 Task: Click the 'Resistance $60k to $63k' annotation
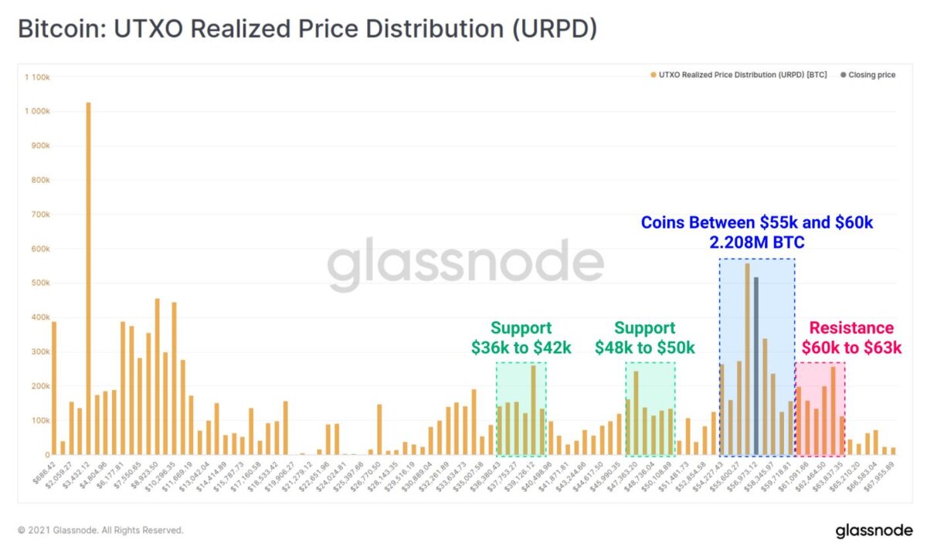click(851, 338)
